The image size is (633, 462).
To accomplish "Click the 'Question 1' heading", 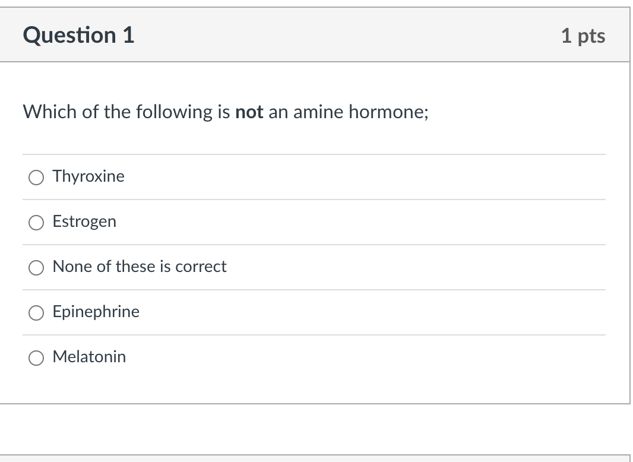I will [78, 35].
